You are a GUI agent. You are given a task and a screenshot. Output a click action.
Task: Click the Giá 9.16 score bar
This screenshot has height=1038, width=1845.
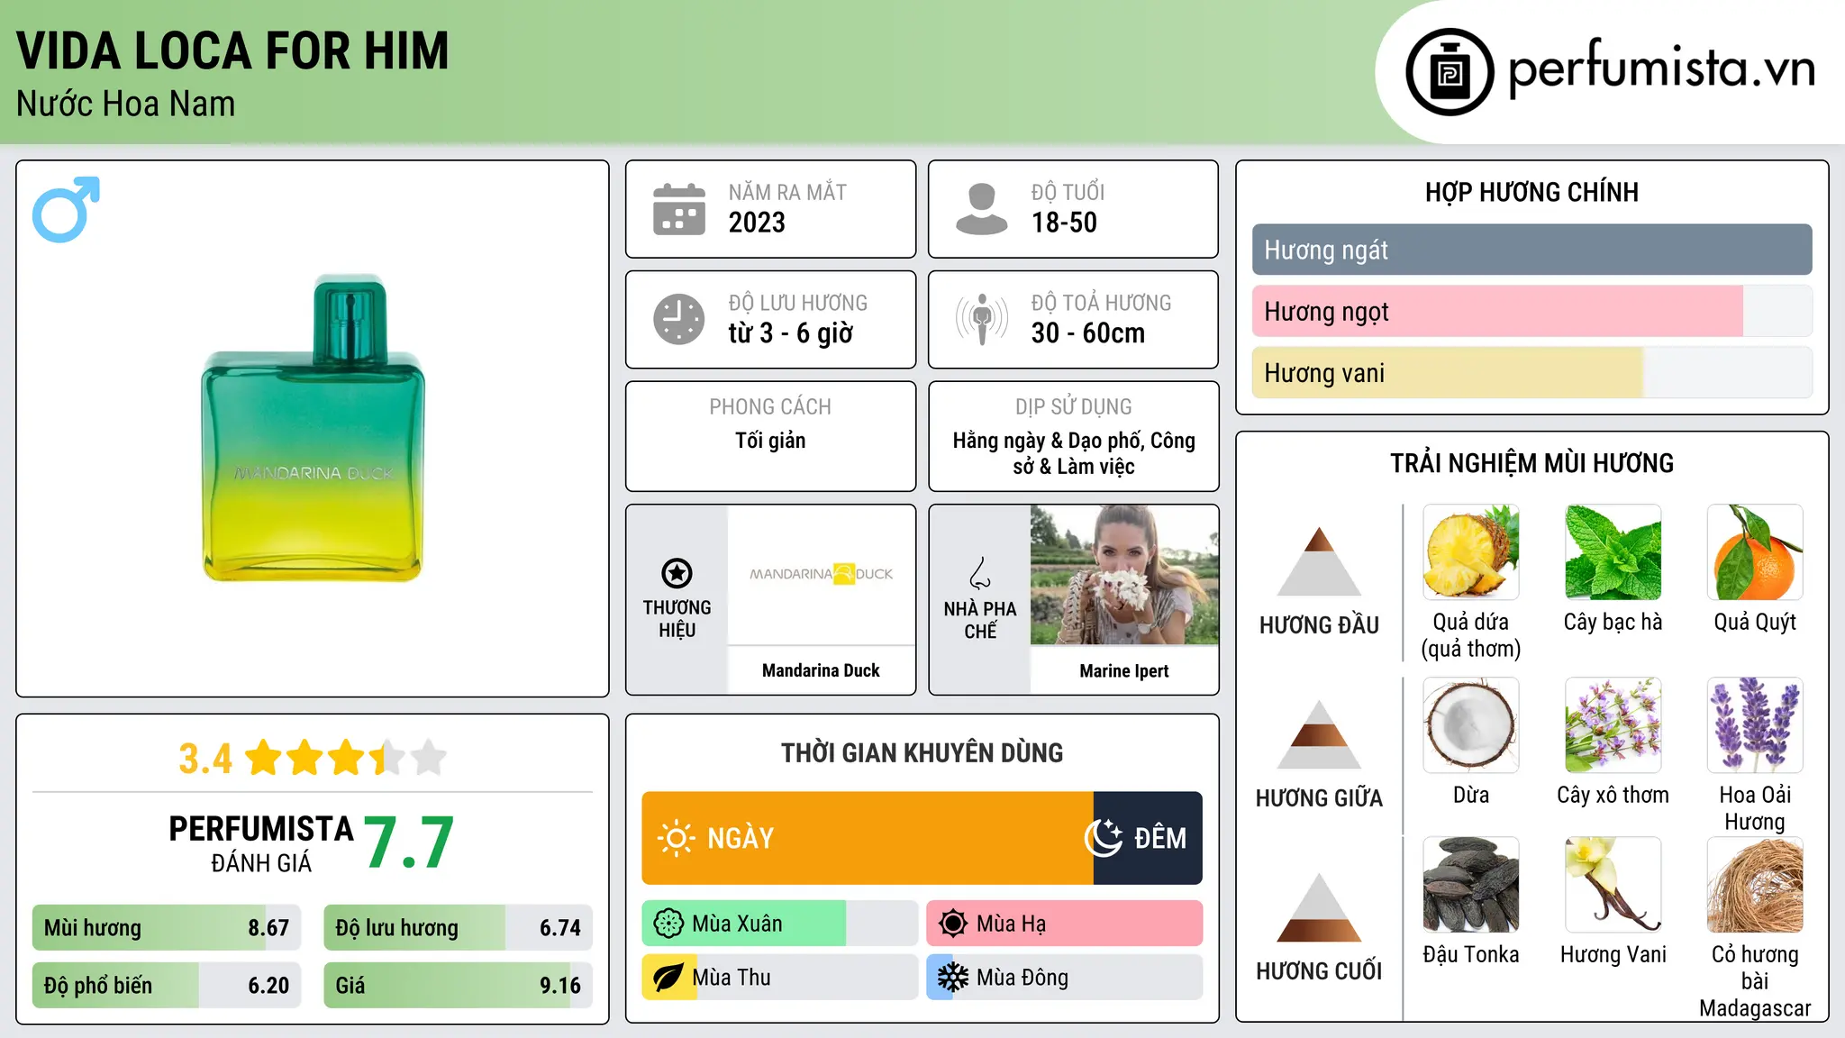pos(458,985)
